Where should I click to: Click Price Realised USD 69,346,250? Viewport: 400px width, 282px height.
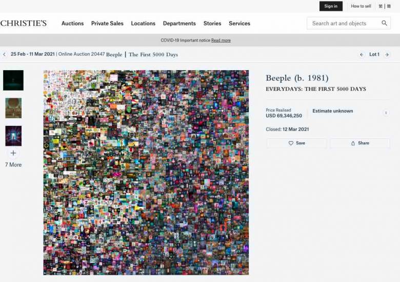coord(284,113)
